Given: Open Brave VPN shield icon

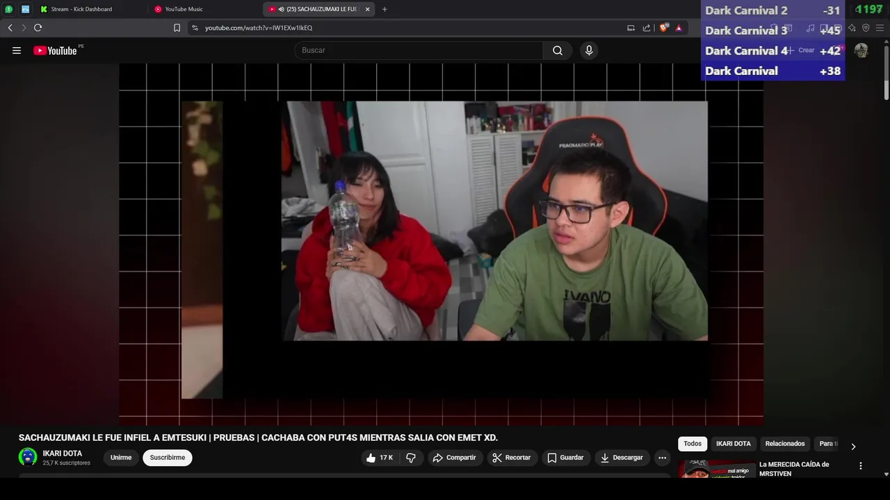Looking at the screenshot, I should [x=866, y=28].
